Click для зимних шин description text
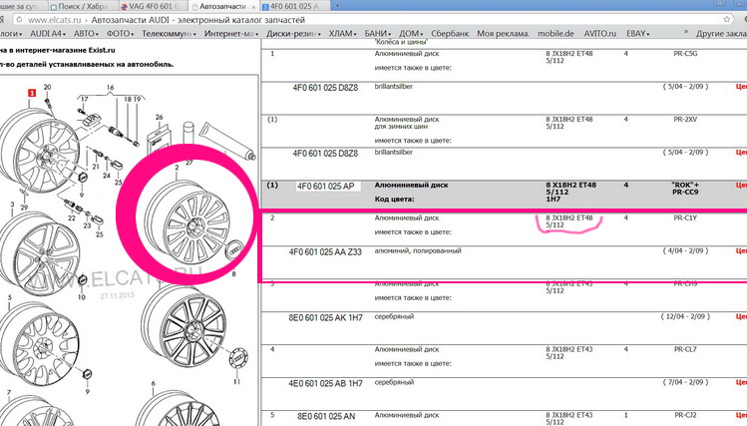The width and height of the screenshot is (747, 426). pyautogui.click(x=401, y=127)
